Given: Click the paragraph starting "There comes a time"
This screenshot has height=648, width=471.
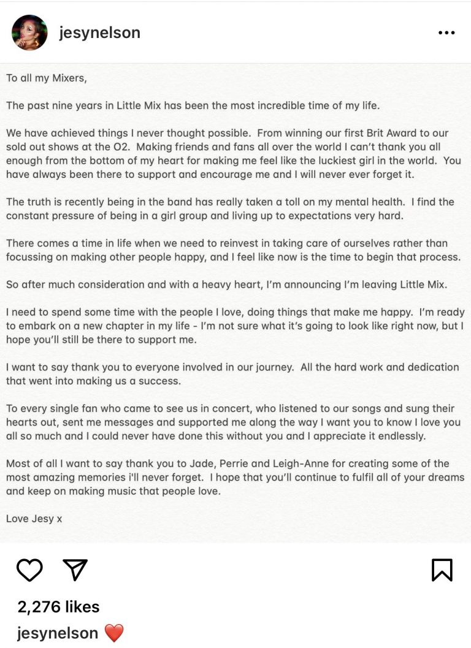Looking at the screenshot, I should tap(233, 250).
